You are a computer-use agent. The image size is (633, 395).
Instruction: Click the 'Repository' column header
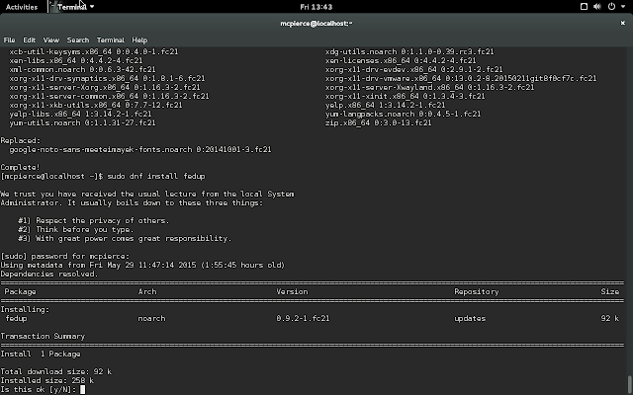pyautogui.click(x=477, y=291)
